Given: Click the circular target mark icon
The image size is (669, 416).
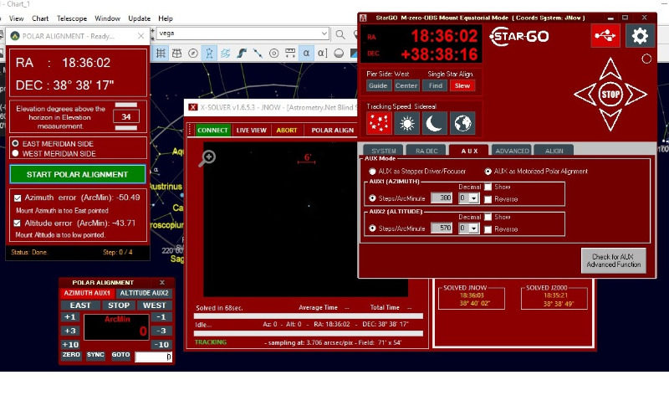Looking at the screenshot, I should 274,54.
